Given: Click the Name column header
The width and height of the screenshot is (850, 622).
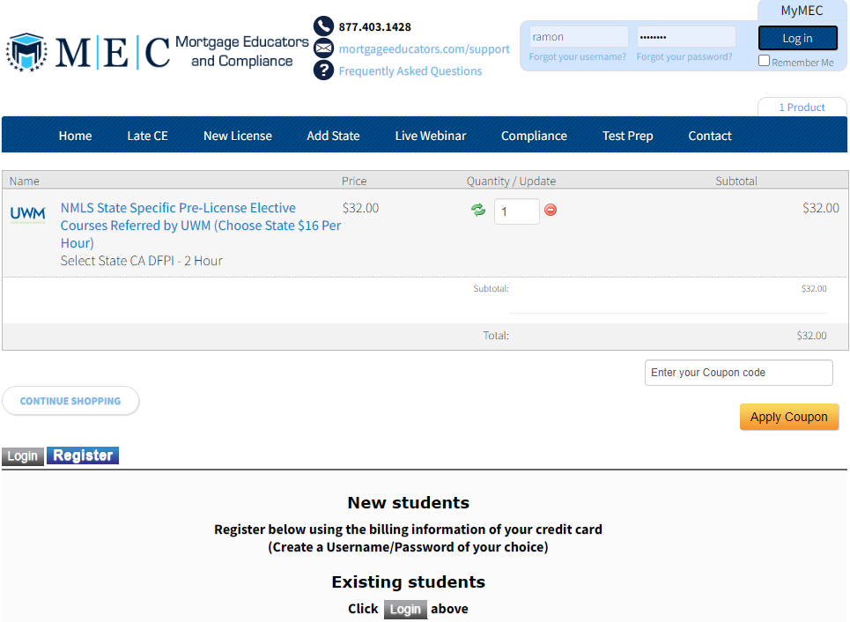Looking at the screenshot, I should pyautogui.click(x=24, y=181).
